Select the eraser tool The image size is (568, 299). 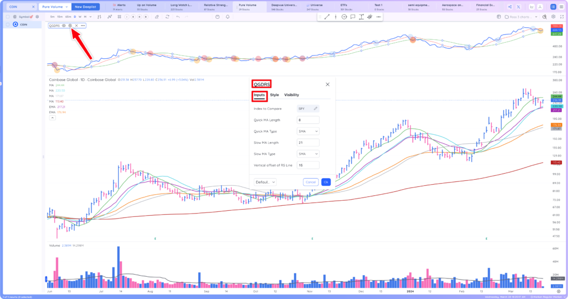click(x=157, y=17)
